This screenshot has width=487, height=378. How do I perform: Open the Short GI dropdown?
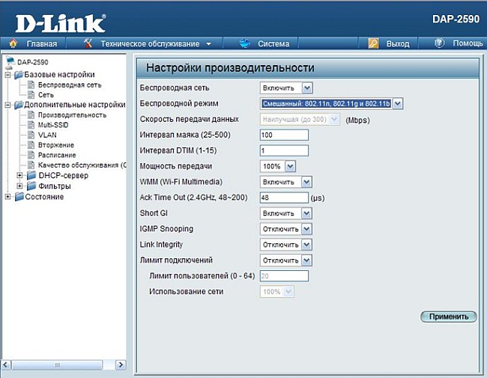[306, 213]
